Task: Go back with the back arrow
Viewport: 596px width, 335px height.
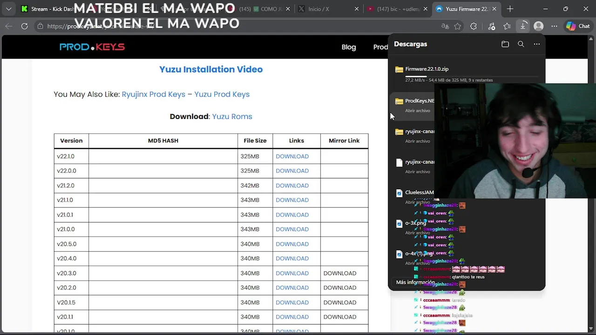Action: 9,26
